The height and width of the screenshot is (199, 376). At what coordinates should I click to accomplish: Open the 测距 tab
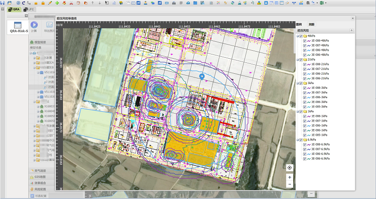tap(312, 24)
